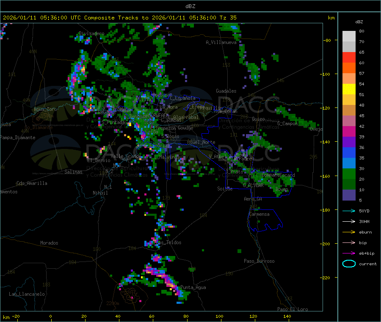Click the cyan 50YD track arrow icon
Viewport: 381px width, 322px height.
pyautogui.click(x=349, y=211)
